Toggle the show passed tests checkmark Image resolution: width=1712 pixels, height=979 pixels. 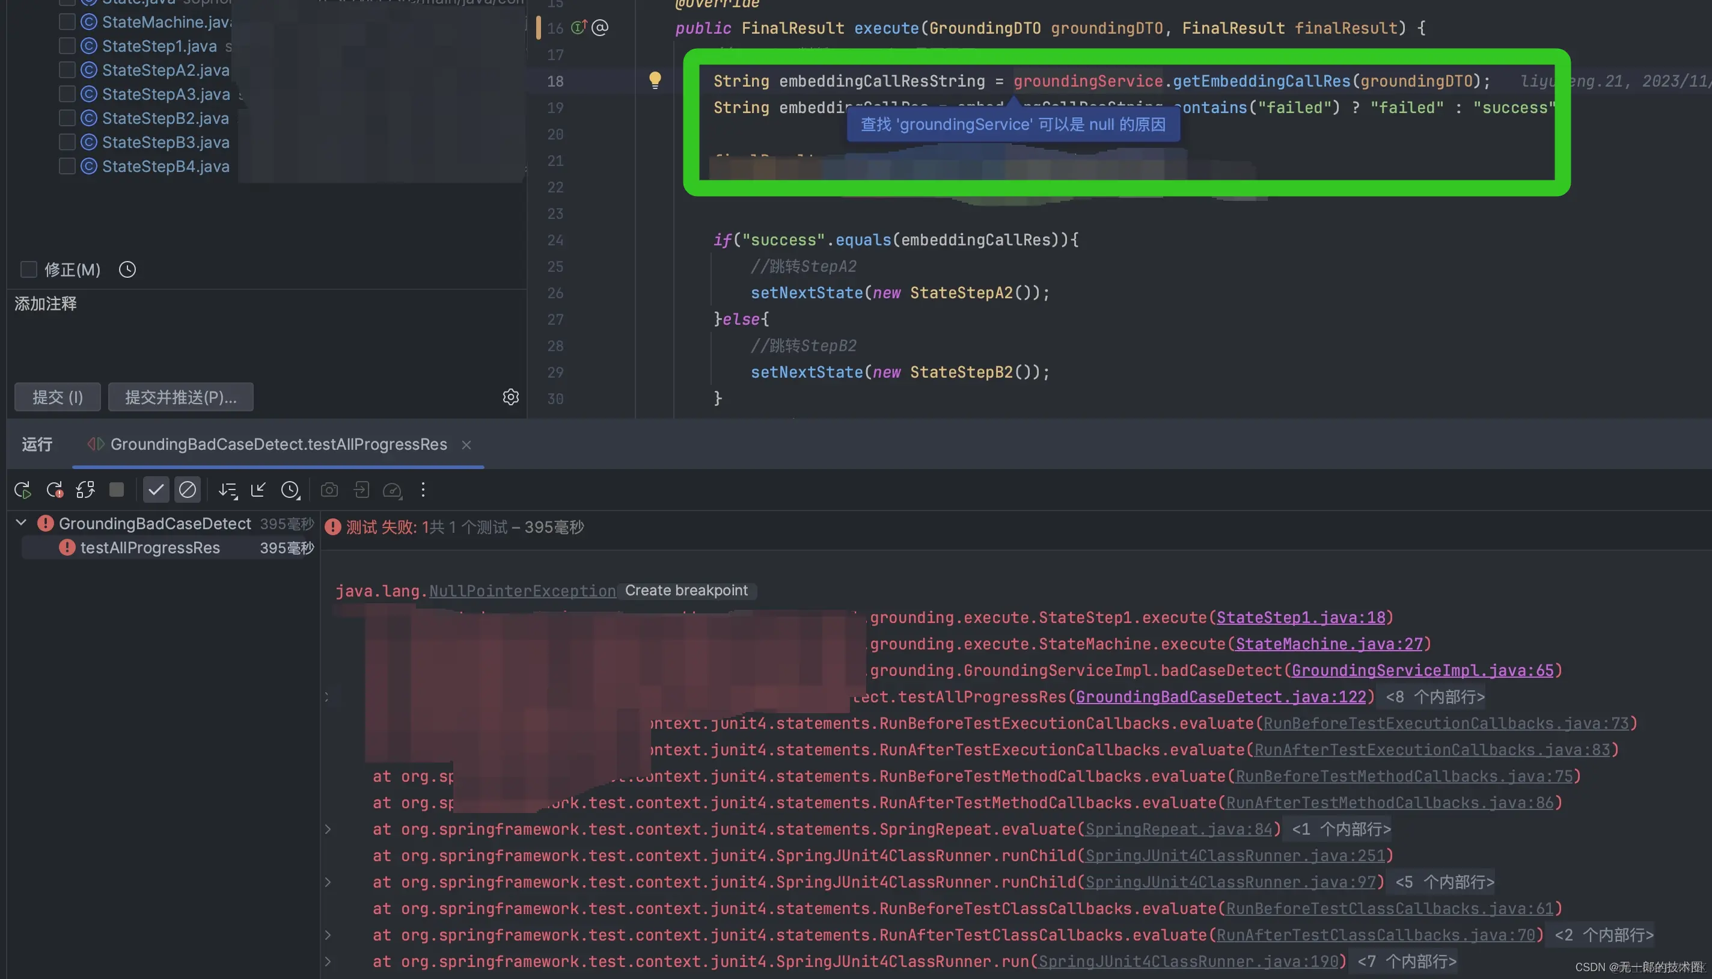[x=156, y=490]
